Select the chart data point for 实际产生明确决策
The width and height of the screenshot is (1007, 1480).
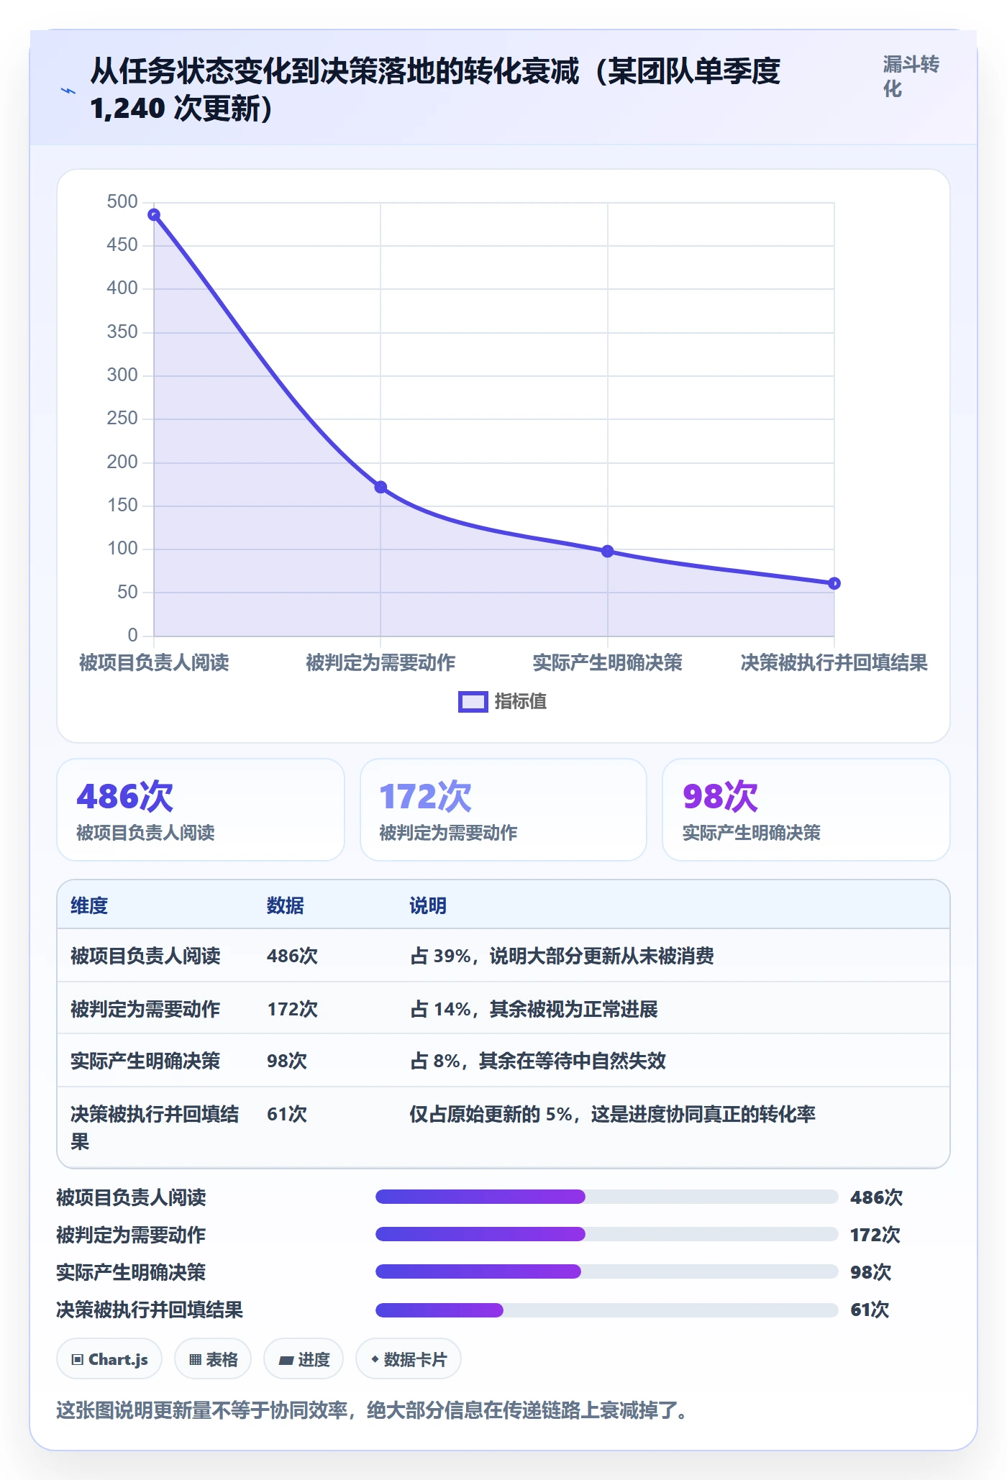point(608,551)
